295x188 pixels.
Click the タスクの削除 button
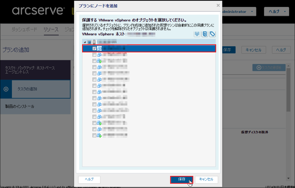pos(269,68)
